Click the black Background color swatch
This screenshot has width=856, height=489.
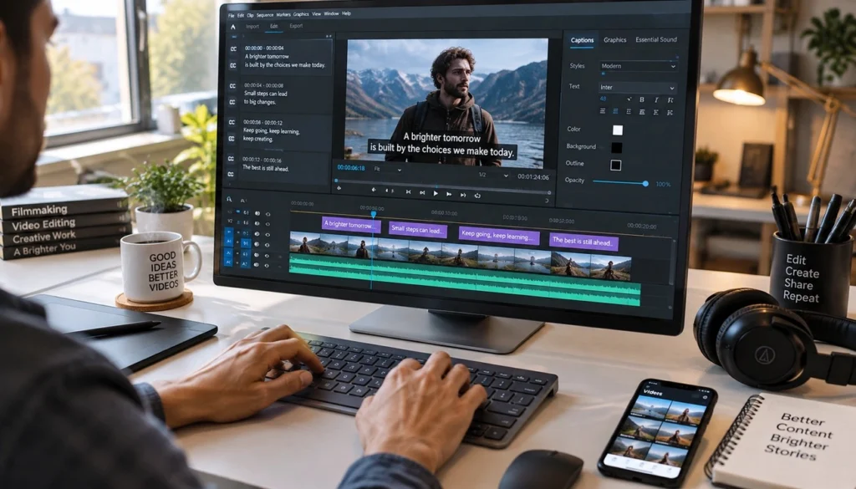616,147
